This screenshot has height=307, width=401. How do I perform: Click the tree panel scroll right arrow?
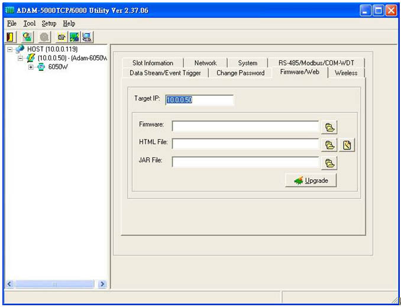102,284
